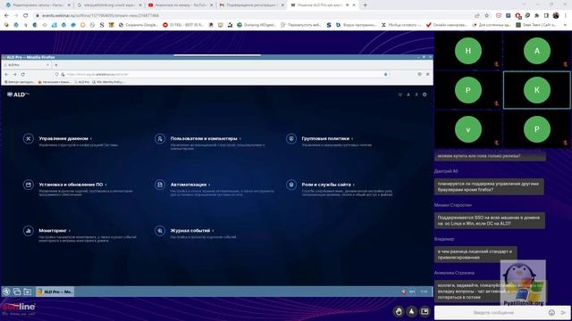Viewport: 572px width, 321px height.
Task: Open the Установка и обновление ПО icon
Action: tap(29, 185)
